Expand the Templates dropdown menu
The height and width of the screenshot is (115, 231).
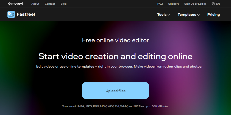[189, 15]
